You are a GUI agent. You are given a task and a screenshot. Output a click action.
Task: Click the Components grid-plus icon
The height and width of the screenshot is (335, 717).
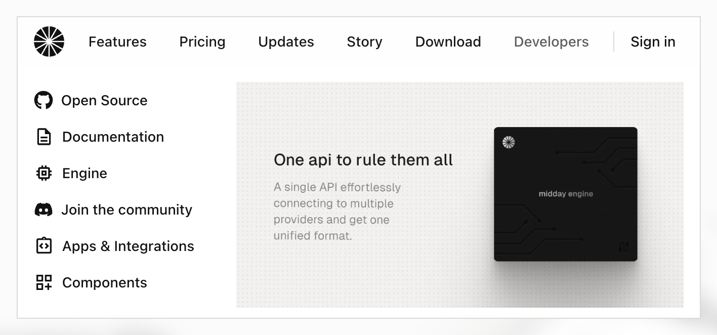[x=44, y=282]
